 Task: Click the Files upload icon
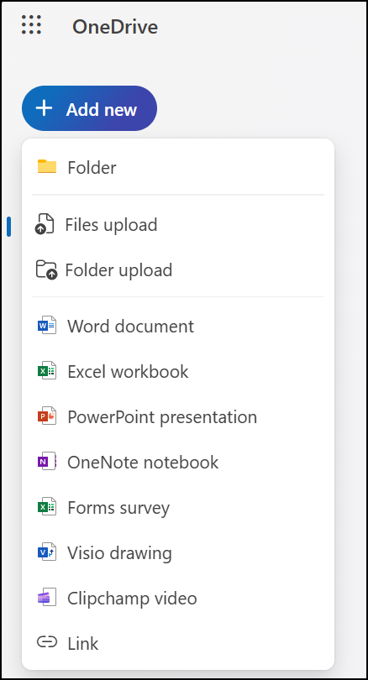[45, 224]
